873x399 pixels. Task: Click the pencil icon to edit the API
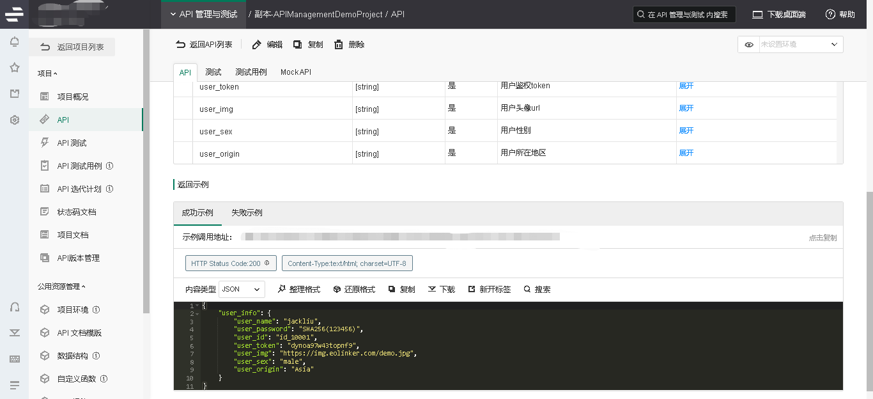pos(257,45)
